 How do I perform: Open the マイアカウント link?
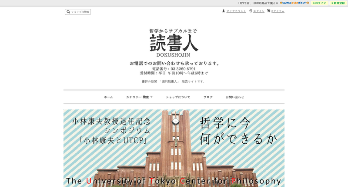pos(236,11)
